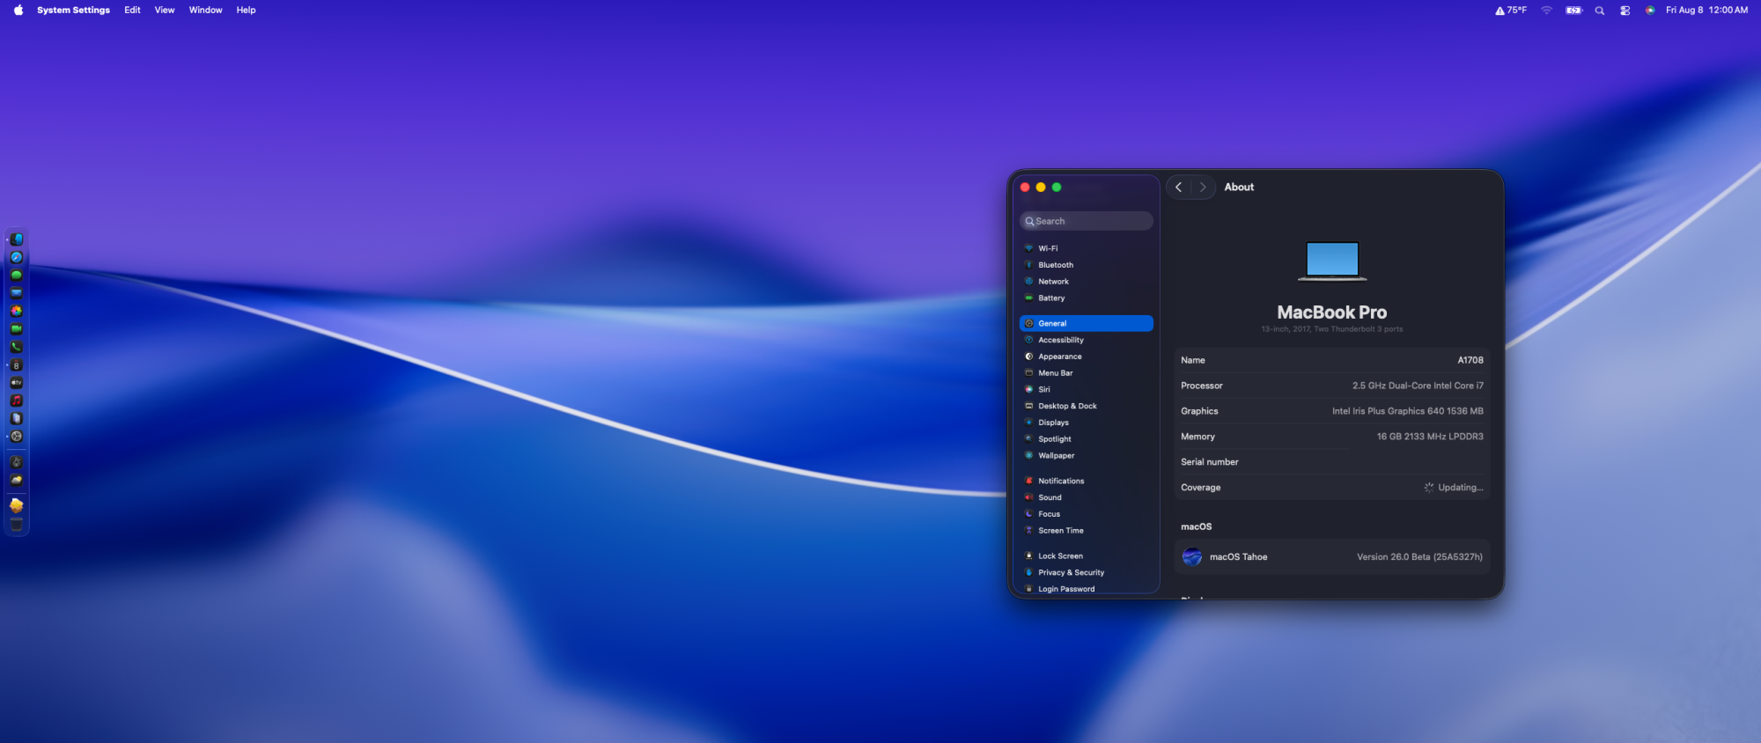Click the weather 75°F menu bar item
This screenshot has height=743, width=1761.
pyautogui.click(x=1511, y=10)
